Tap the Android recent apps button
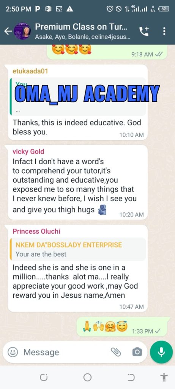175x389 pixels. (44, 377)
